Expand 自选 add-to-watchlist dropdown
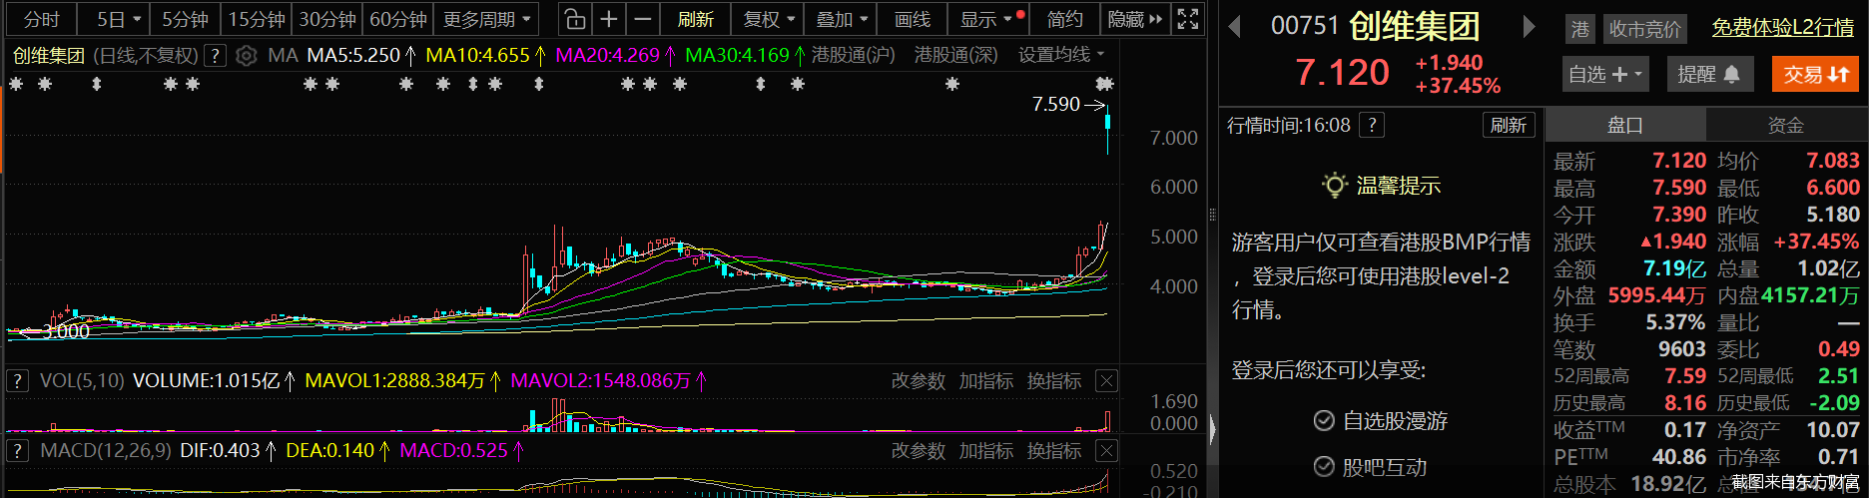Screen dimensions: 1869x498 click(1605, 74)
